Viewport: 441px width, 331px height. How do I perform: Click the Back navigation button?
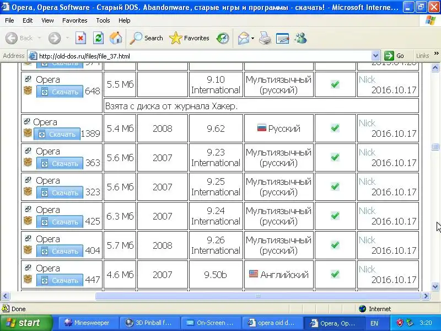19,38
